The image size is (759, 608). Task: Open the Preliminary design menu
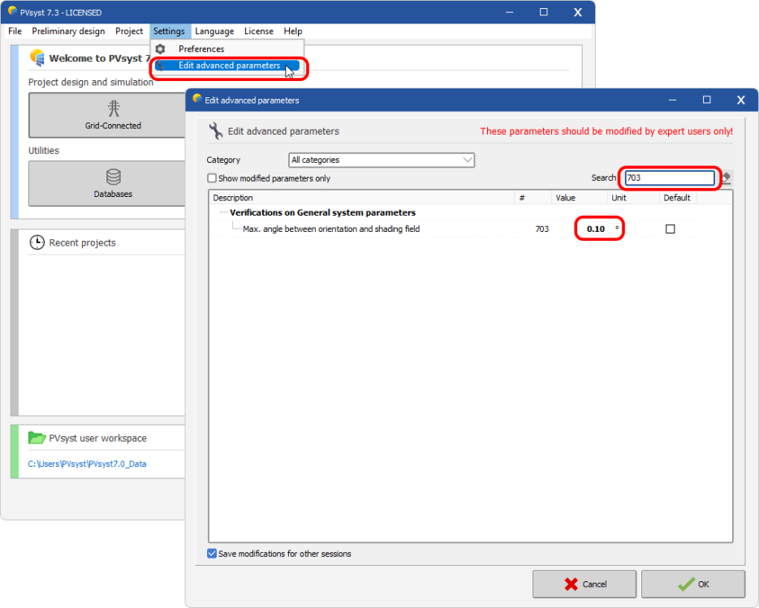coord(68,32)
